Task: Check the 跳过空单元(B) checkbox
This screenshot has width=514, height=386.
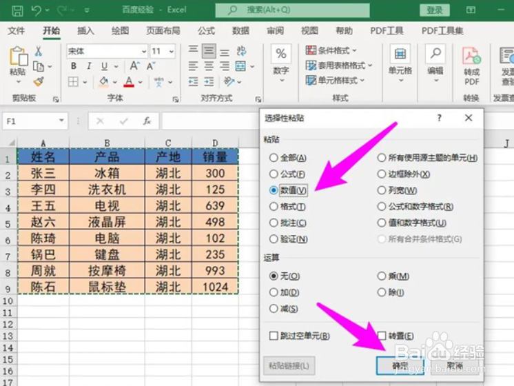Action: [274, 336]
